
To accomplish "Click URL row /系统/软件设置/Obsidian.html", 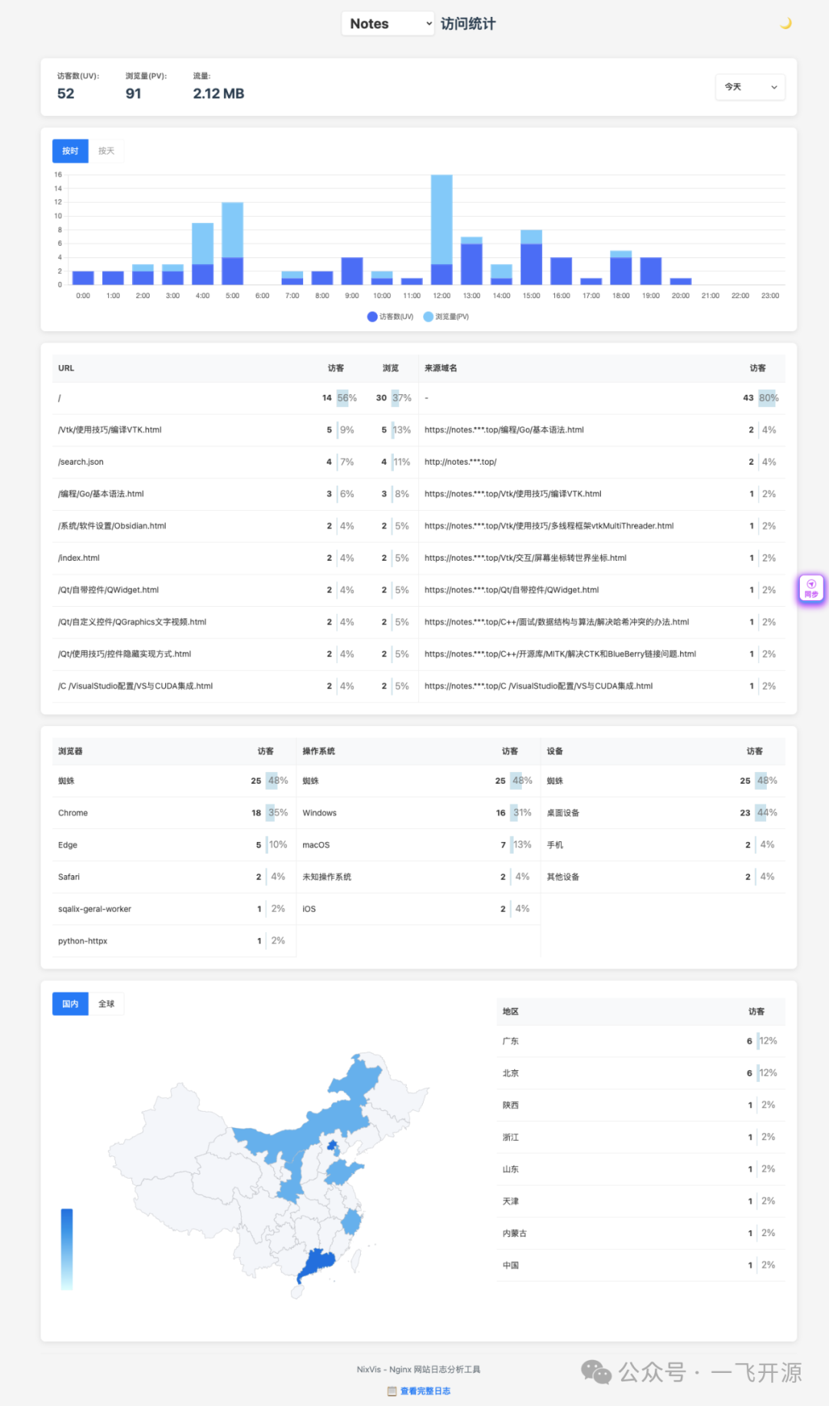I will [x=235, y=526].
